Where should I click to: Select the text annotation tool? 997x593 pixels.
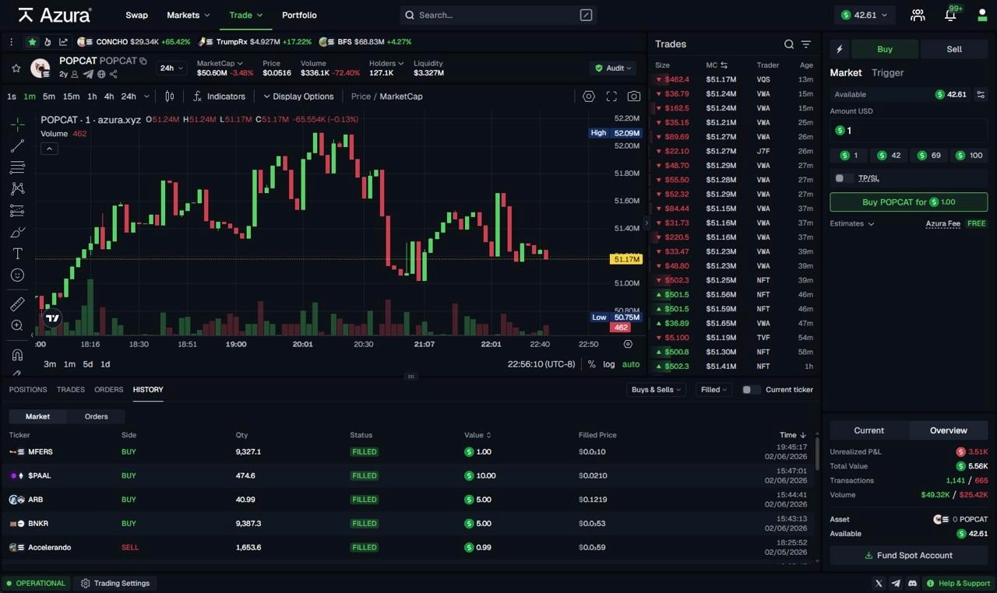(x=17, y=254)
